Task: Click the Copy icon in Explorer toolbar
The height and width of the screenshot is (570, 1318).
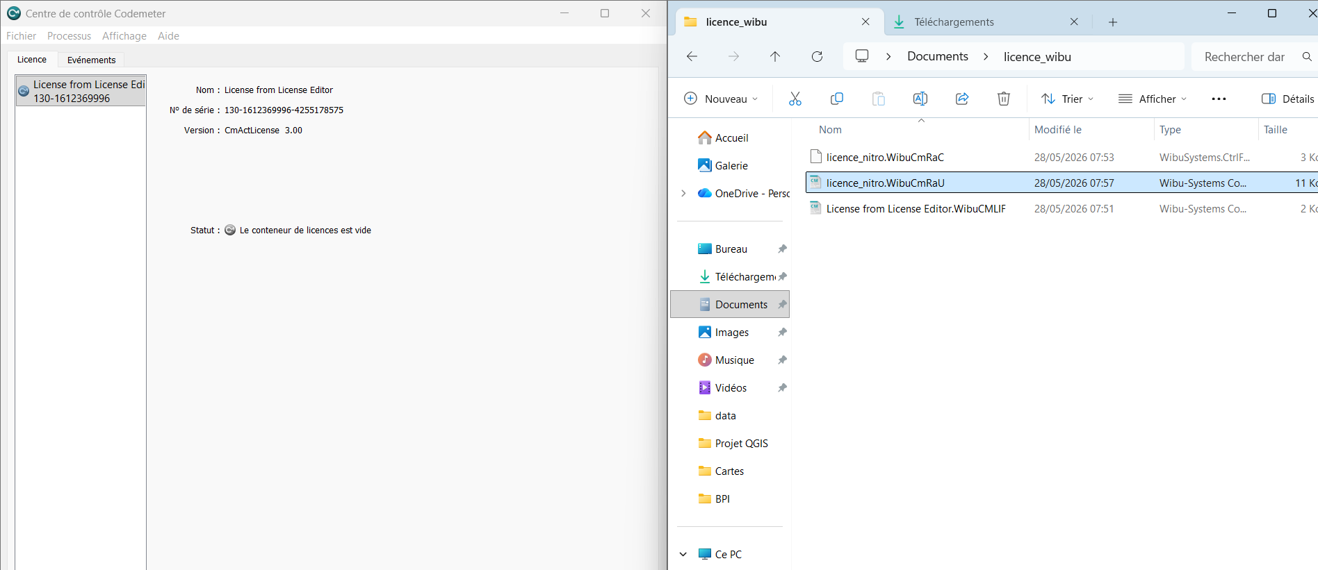Action: (x=837, y=99)
